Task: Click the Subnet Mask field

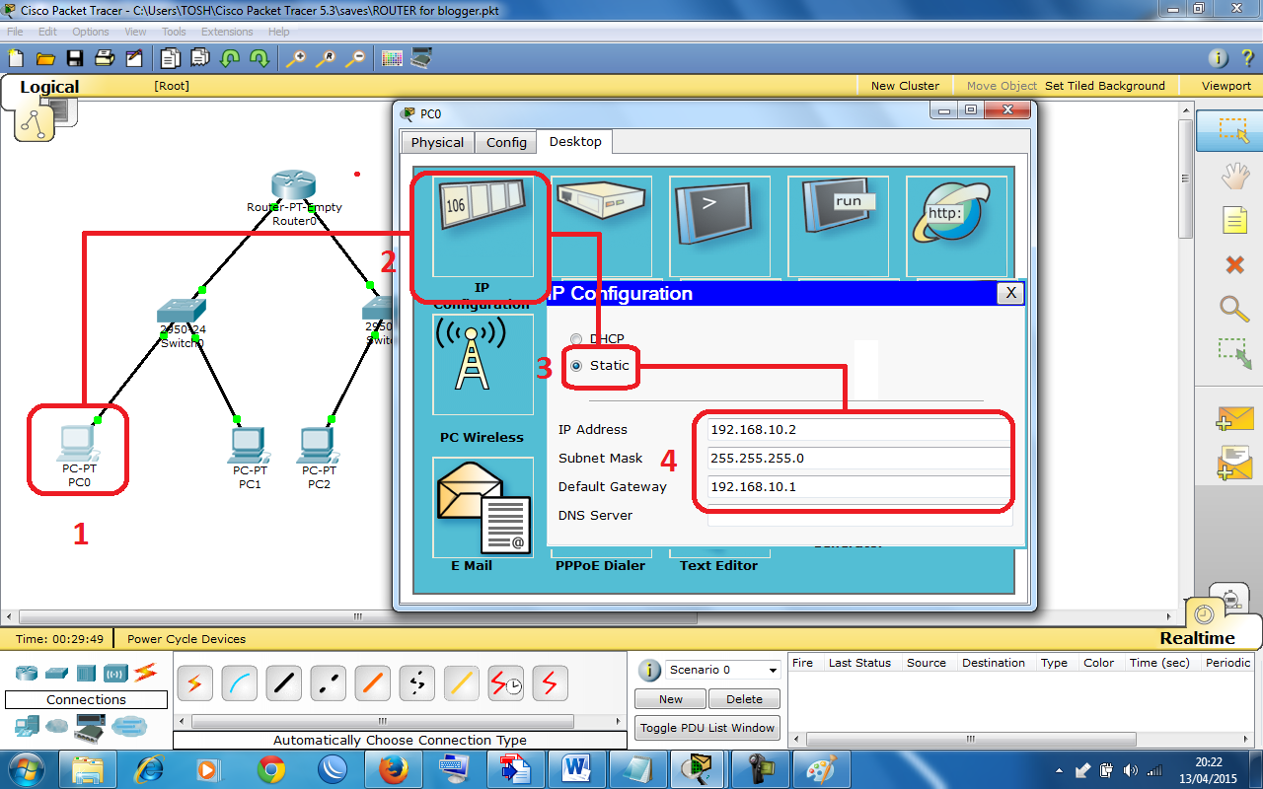Action: [859, 459]
